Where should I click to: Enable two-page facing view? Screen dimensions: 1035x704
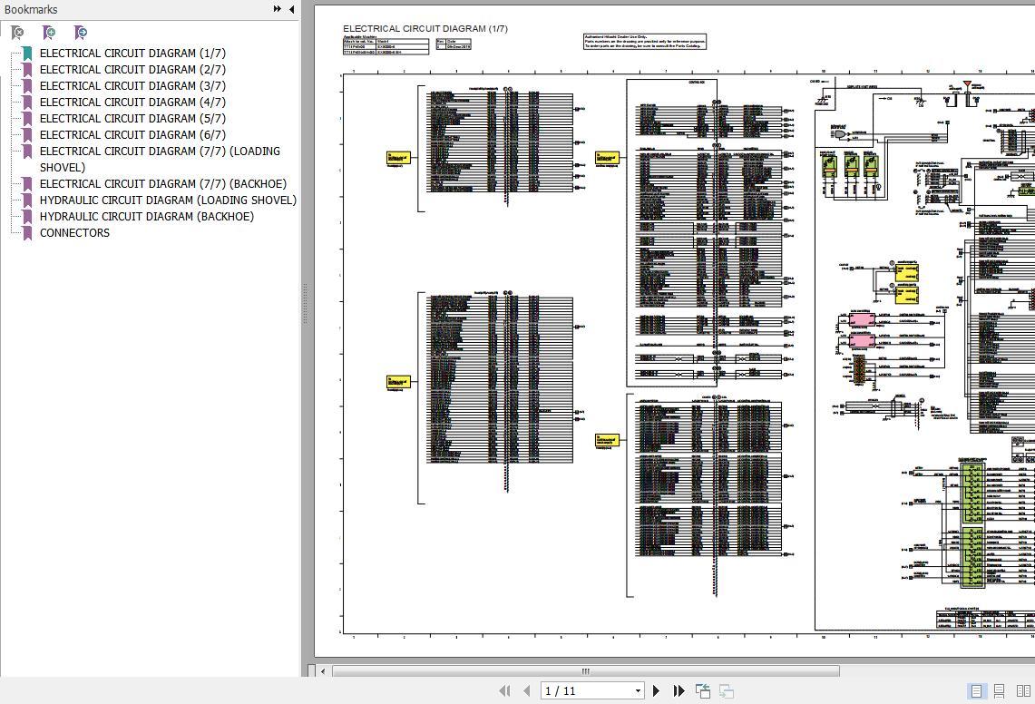(x=1023, y=691)
